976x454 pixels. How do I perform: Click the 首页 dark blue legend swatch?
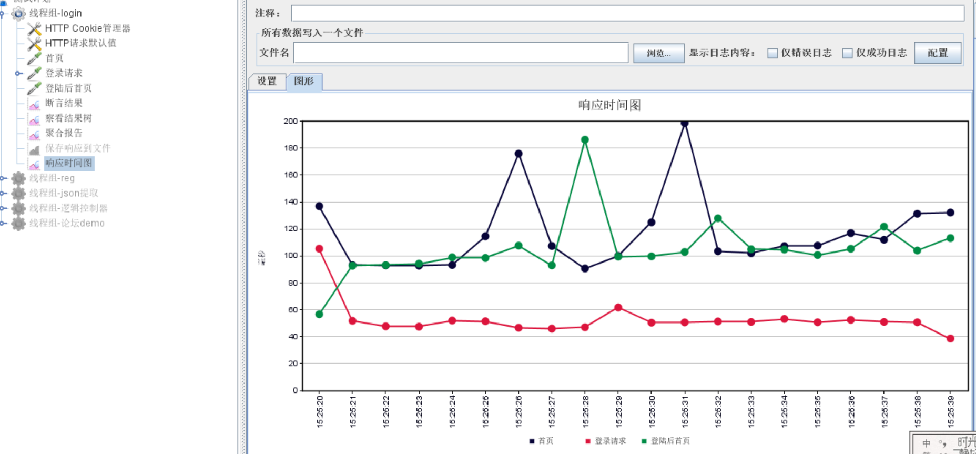coord(532,441)
